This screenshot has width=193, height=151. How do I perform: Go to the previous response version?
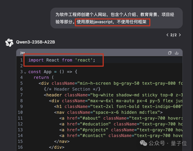tap(167, 35)
